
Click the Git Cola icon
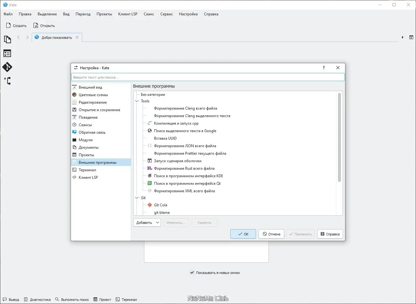click(x=150, y=205)
